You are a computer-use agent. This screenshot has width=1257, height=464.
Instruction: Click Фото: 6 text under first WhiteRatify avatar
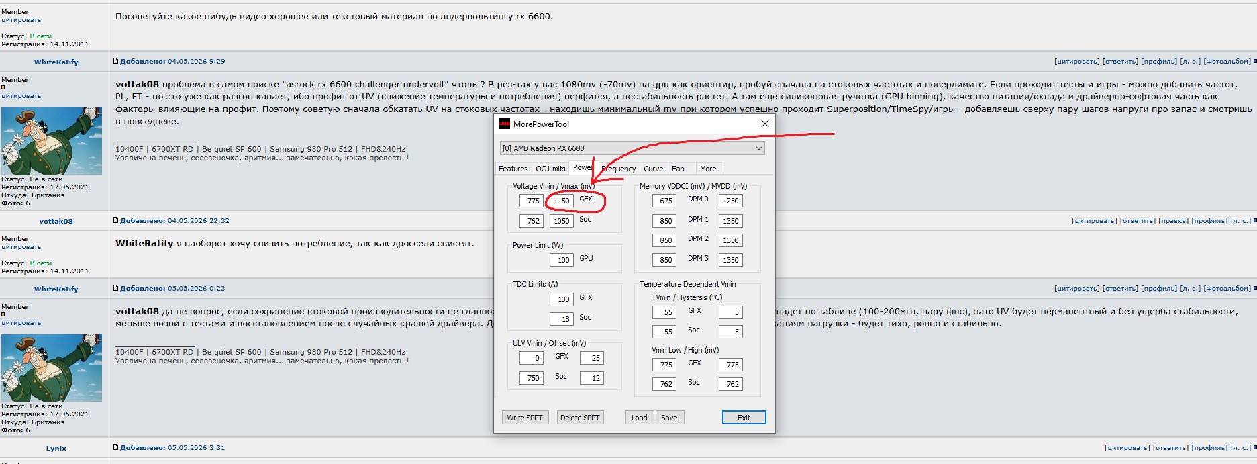click(x=15, y=203)
